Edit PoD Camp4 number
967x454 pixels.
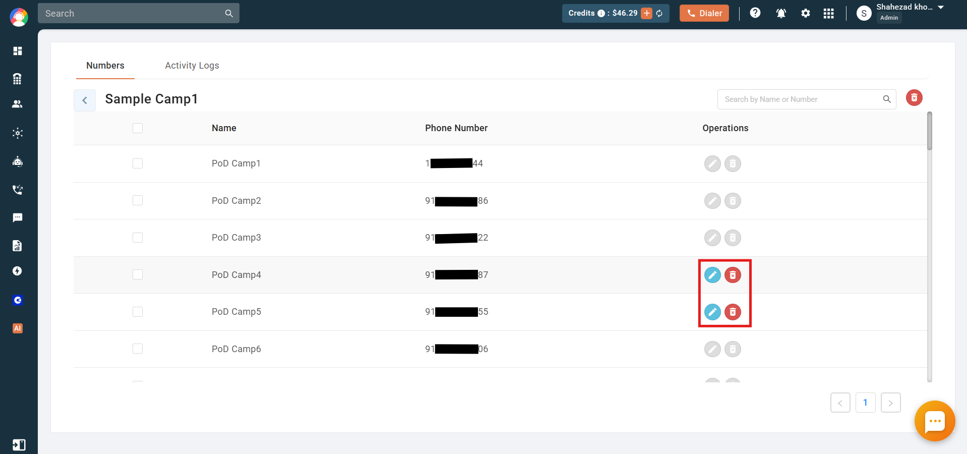pyautogui.click(x=712, y=275)
